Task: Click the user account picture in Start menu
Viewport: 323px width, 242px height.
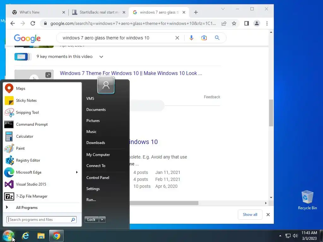Action: (x=106, y=85)
